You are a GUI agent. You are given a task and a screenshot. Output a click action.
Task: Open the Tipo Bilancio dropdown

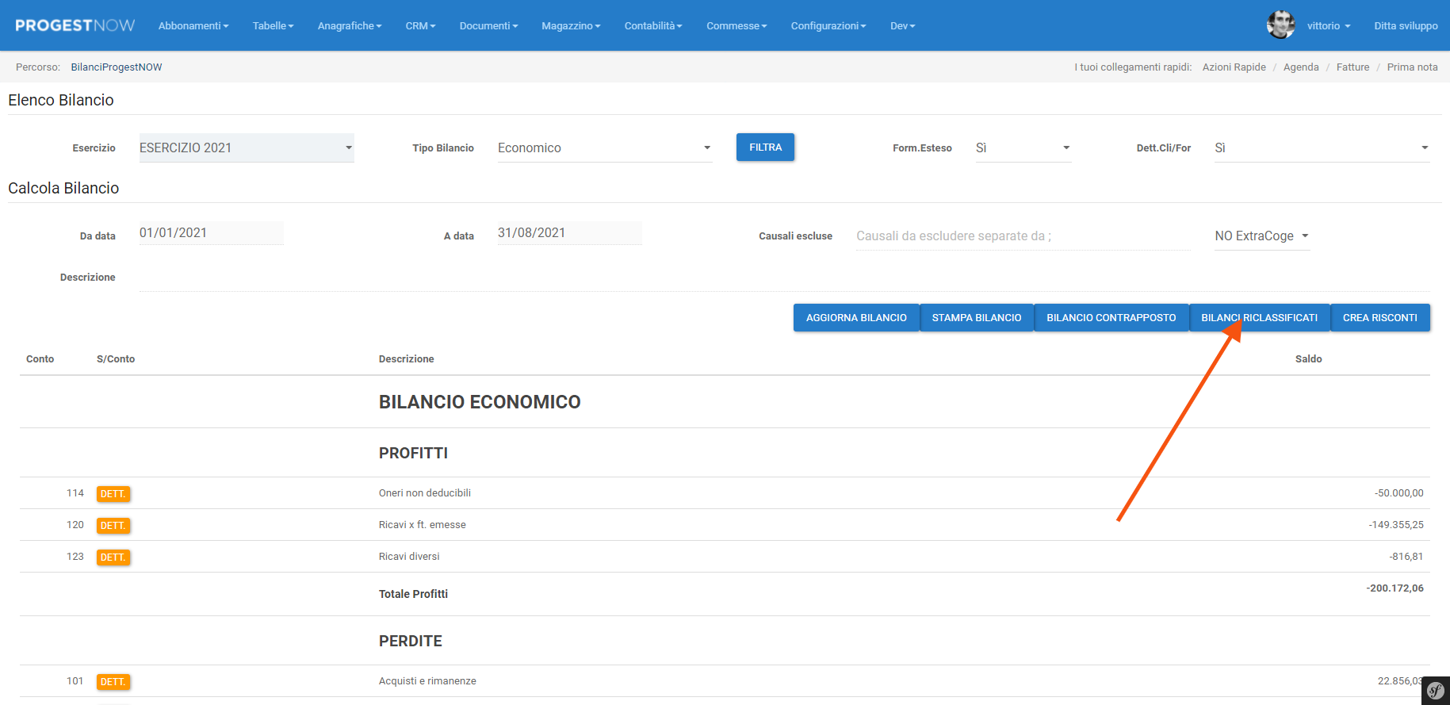tap(604, 148)
